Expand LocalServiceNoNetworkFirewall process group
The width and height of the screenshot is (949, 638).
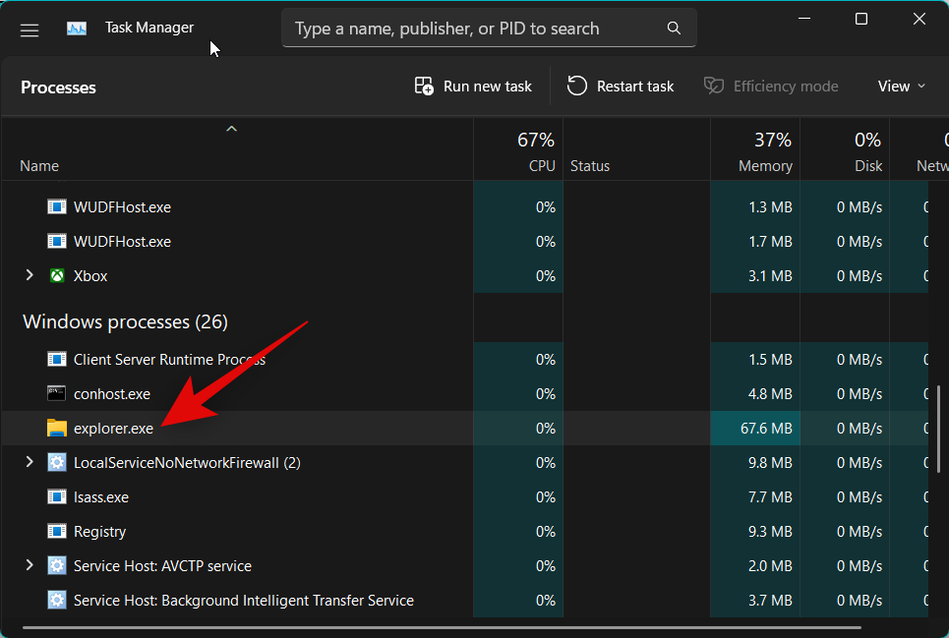point(30,463)
